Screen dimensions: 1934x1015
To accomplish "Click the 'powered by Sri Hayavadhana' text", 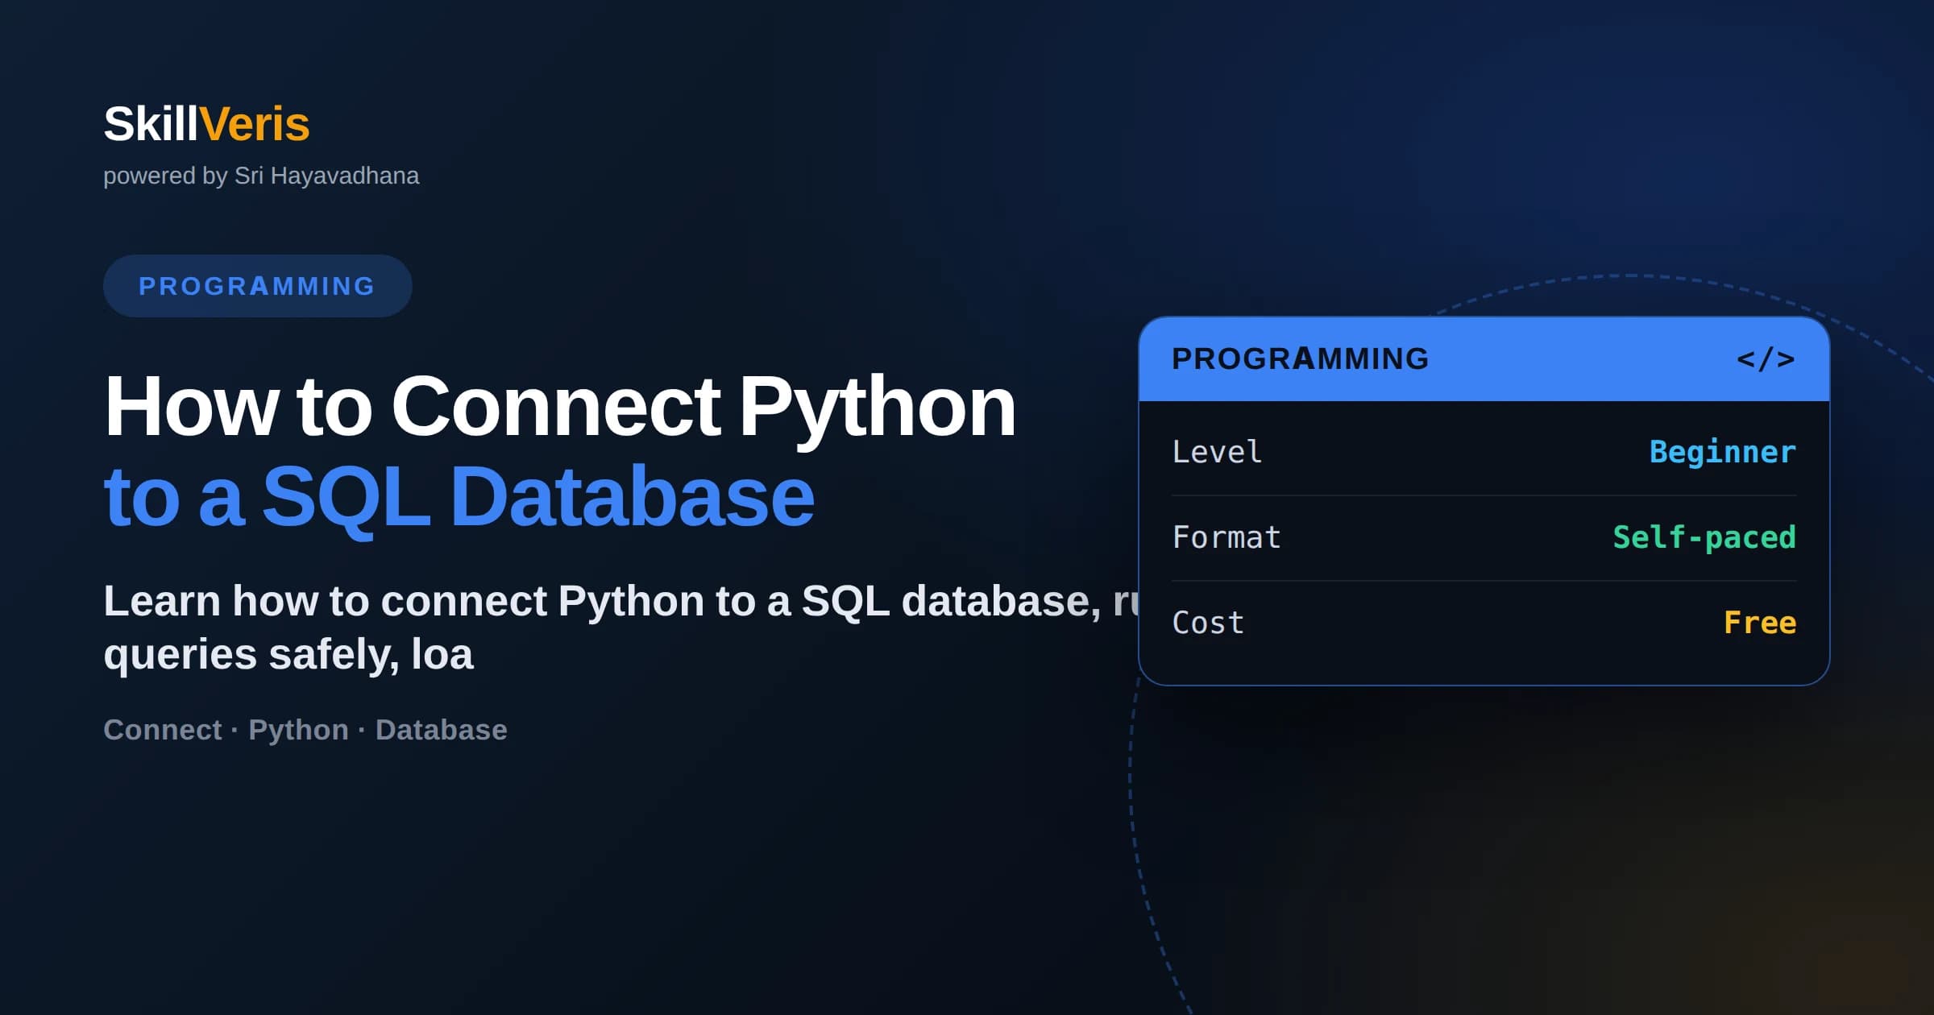I will (261, 176).
